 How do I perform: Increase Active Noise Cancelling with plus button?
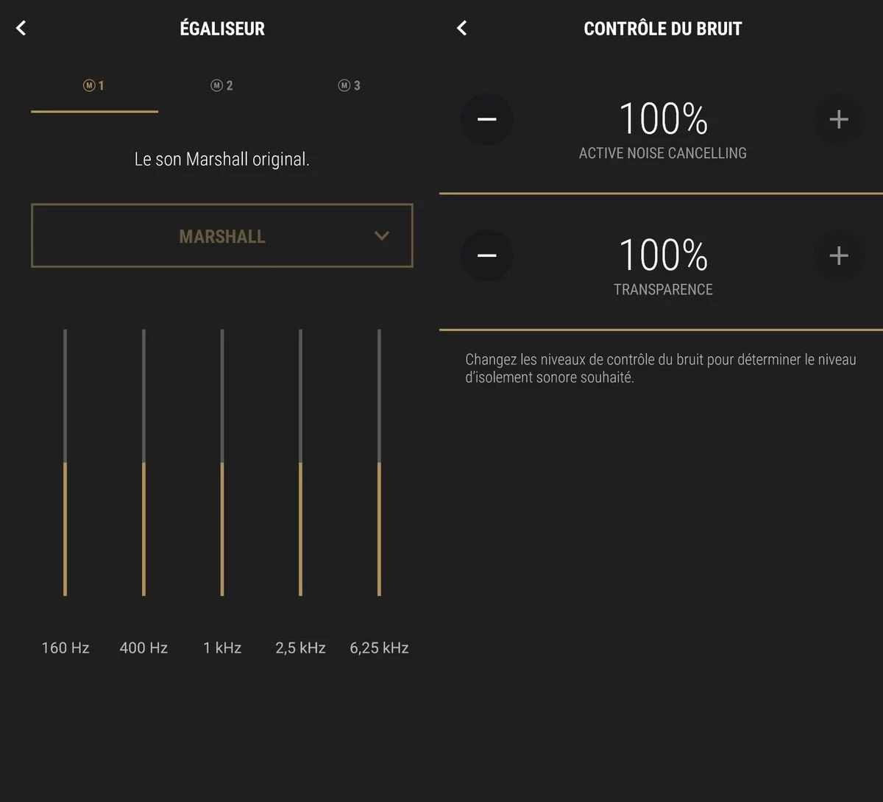[839, 119]
